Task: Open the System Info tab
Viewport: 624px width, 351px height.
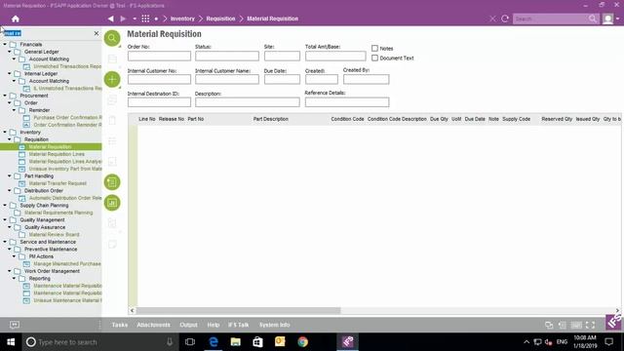Action: pos(275,325)
